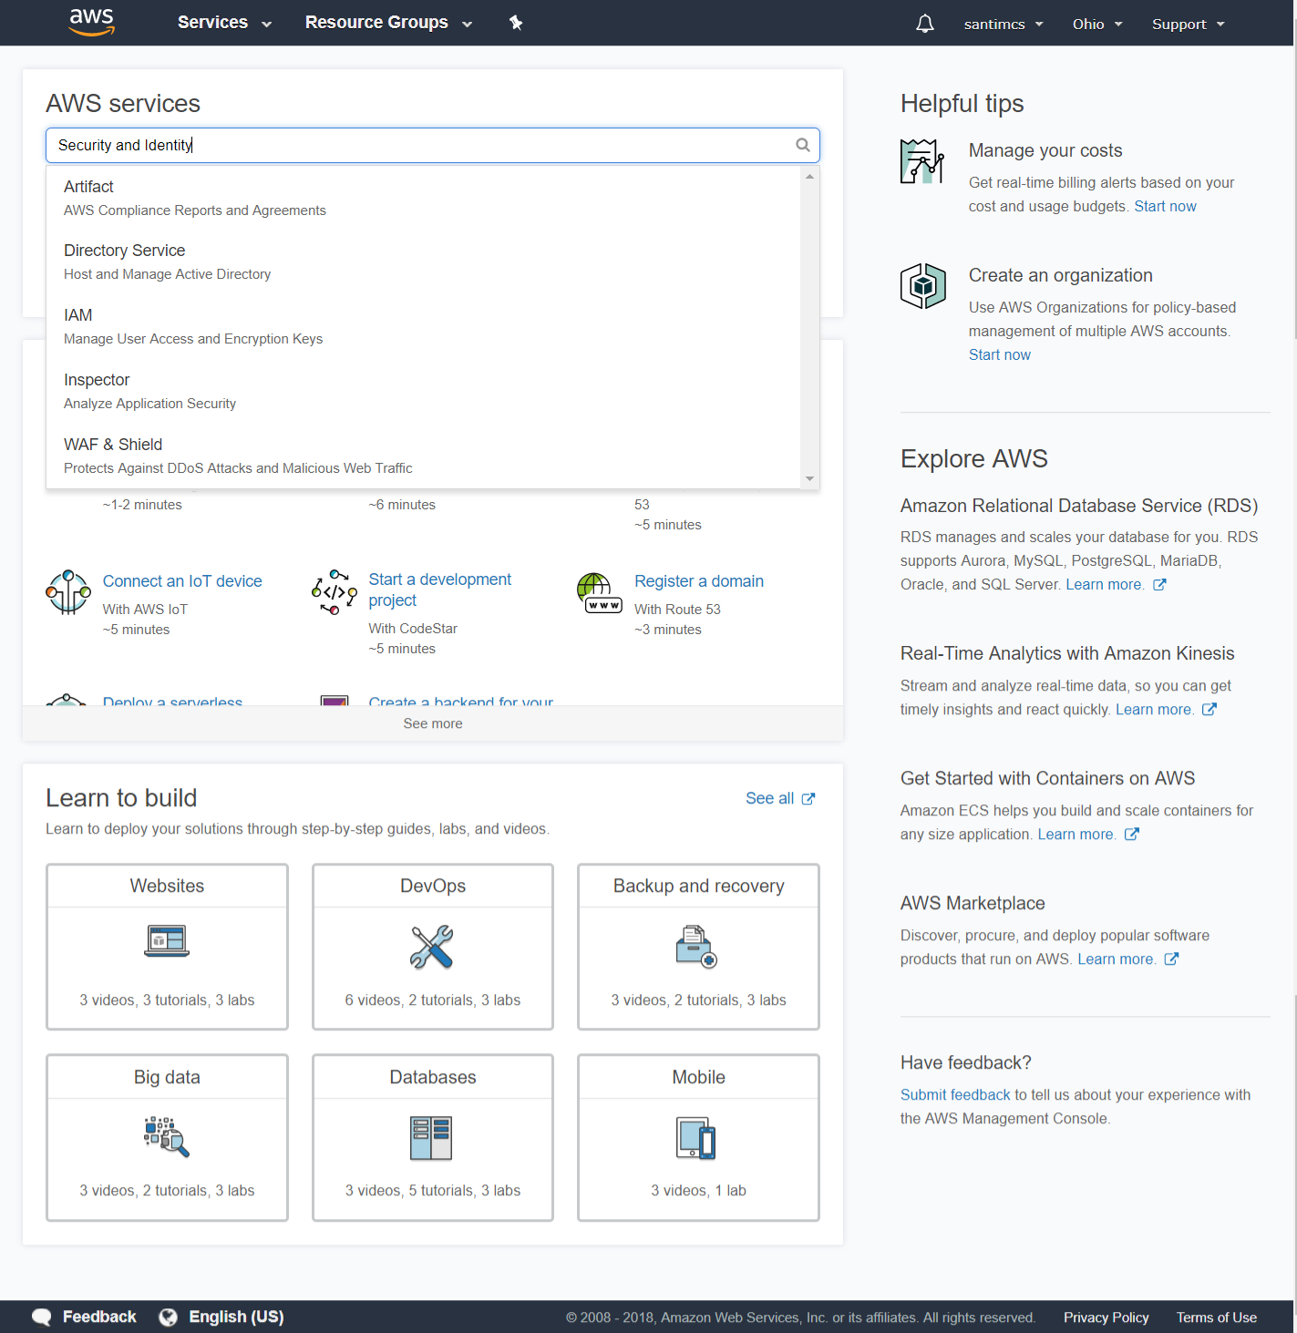This screenshot has height=1333, width=1297.
Task: Click the Feedback speech bubble icon
Action: click(x=42, y=1318)
